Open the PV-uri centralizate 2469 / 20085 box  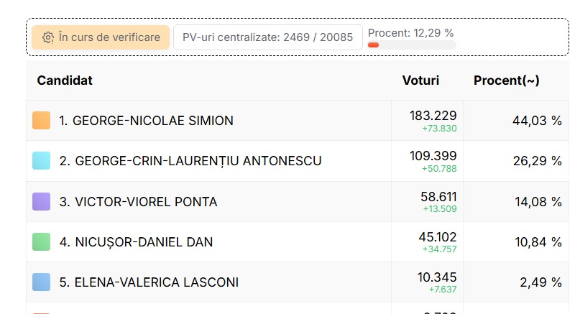point(267,37)
